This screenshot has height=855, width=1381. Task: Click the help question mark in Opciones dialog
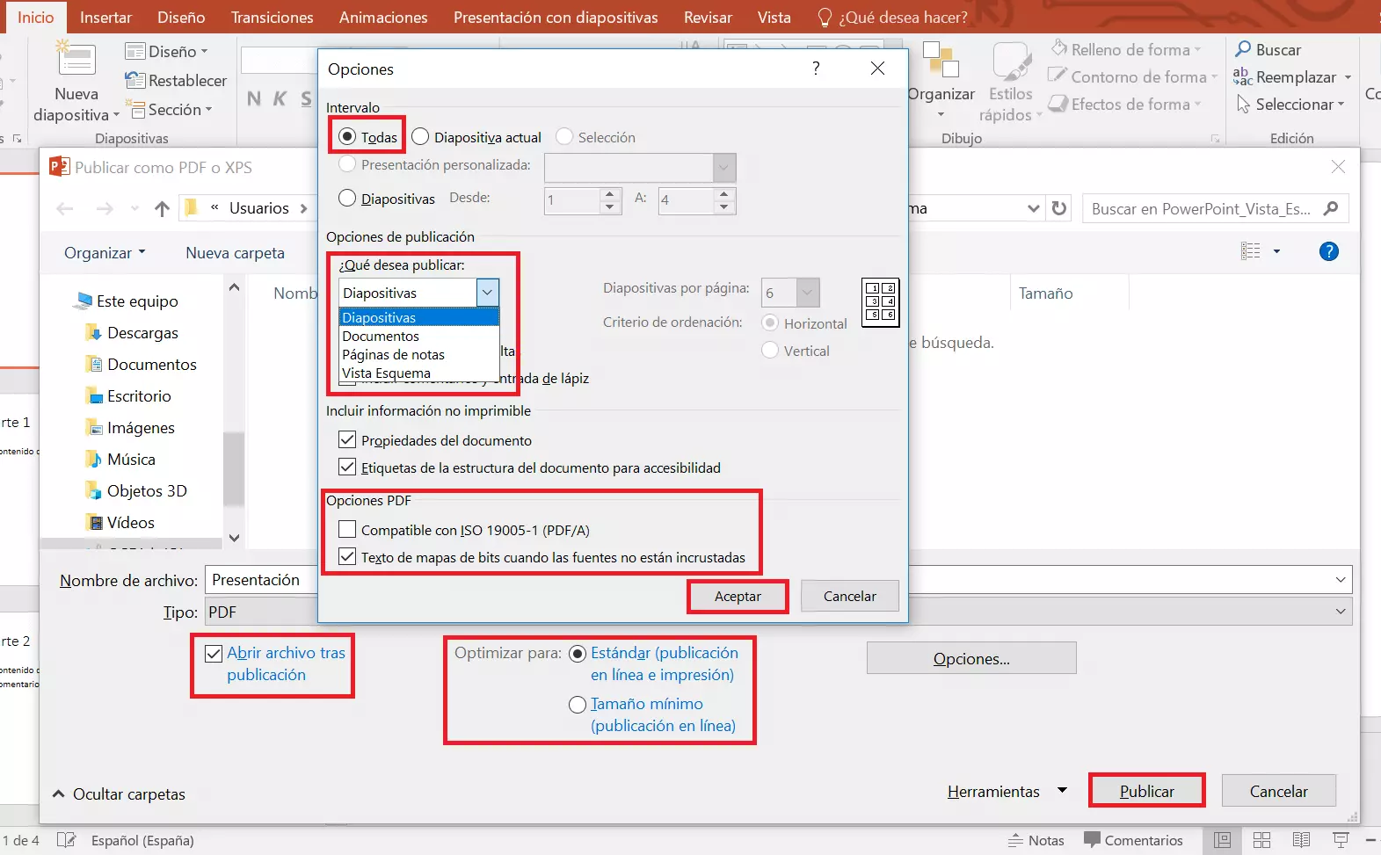pos(816,69)
